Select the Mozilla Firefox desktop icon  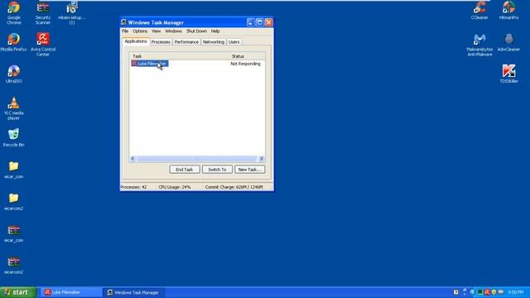(13, 42)
